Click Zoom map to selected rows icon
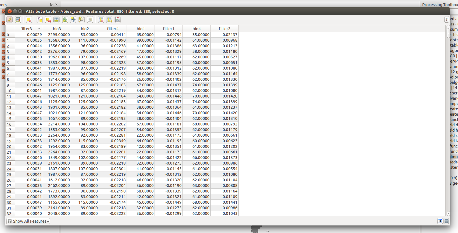Screen dimensions: 458x233 tap(81, 20)
